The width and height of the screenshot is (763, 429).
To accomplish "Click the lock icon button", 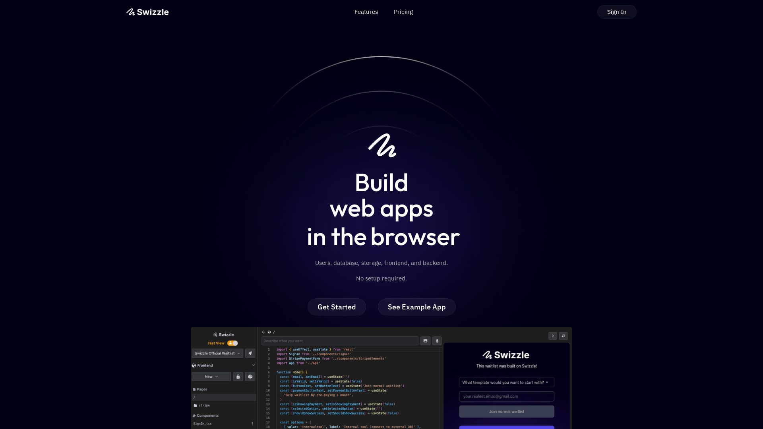I will click(238, 377).
